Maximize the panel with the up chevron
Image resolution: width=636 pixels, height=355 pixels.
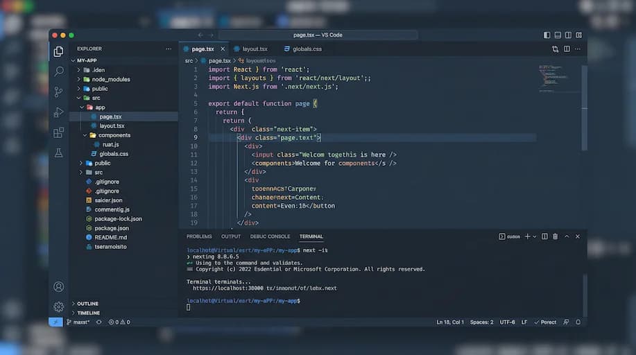pos(567,236)
